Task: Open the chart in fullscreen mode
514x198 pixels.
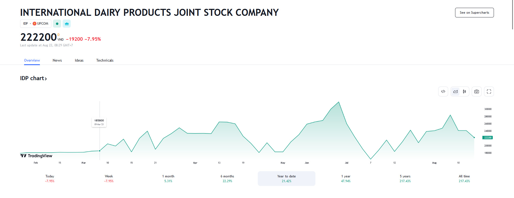Action: (x=489, y=92)
